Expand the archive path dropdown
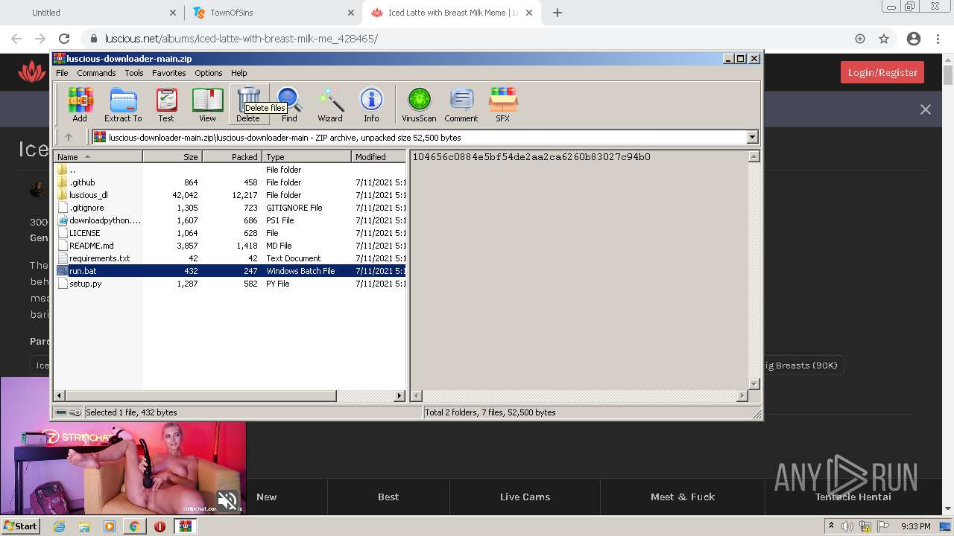 click(x=752, y=137)
